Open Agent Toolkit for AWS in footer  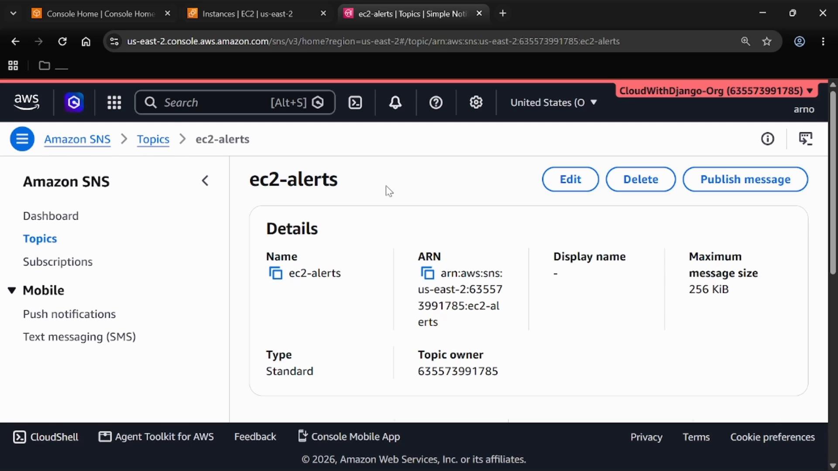click(x=156, y=437)
